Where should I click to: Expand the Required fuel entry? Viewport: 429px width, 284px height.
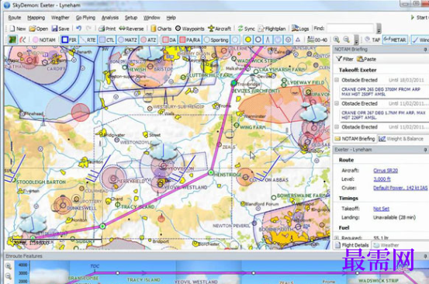337,237
